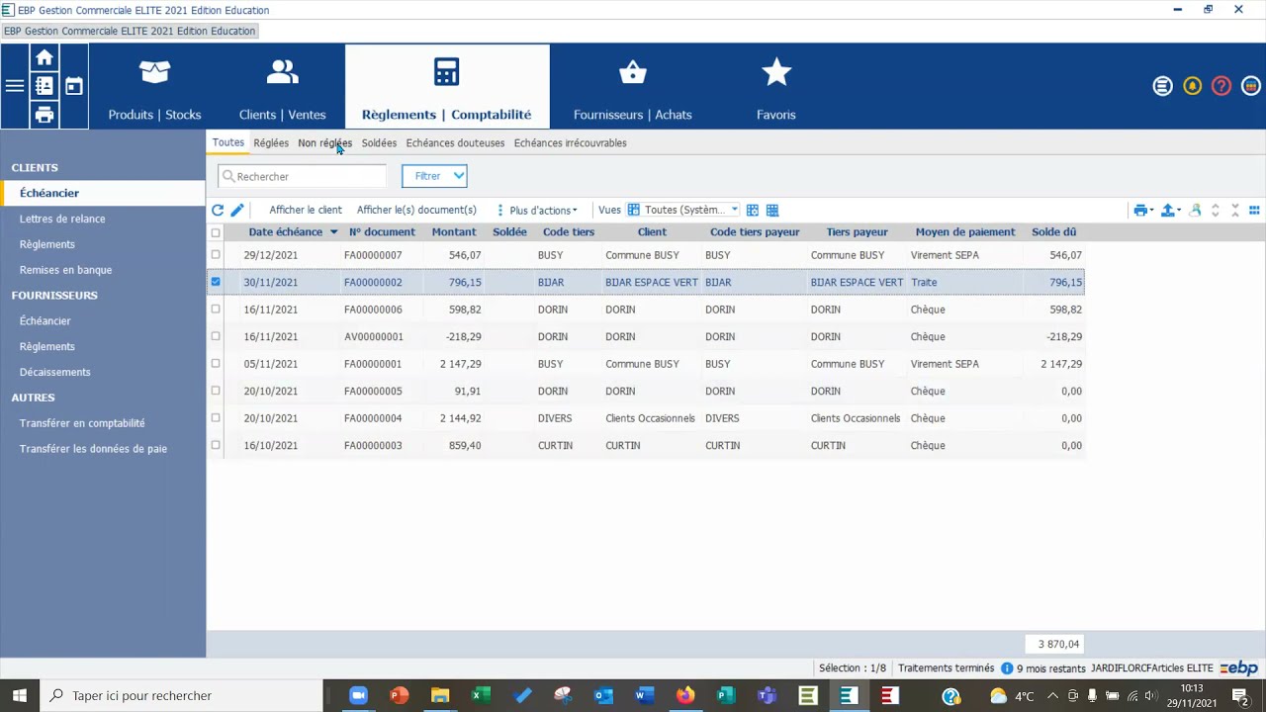Click the view settings icon right of Vues dropdown
The width and height of the screenshot is (1266, 712).
(753, 210)
